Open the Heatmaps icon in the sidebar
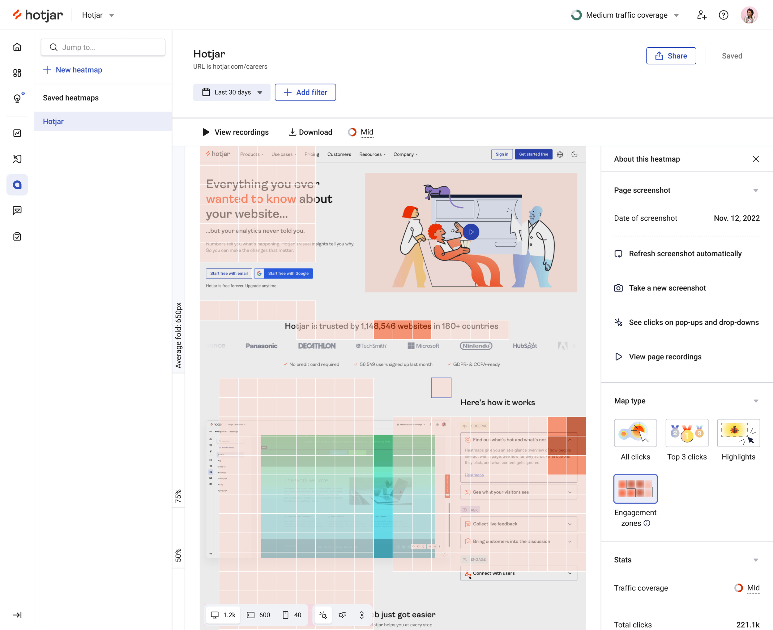Viewport: 773px width, 630px height. (x=17, y=185)
